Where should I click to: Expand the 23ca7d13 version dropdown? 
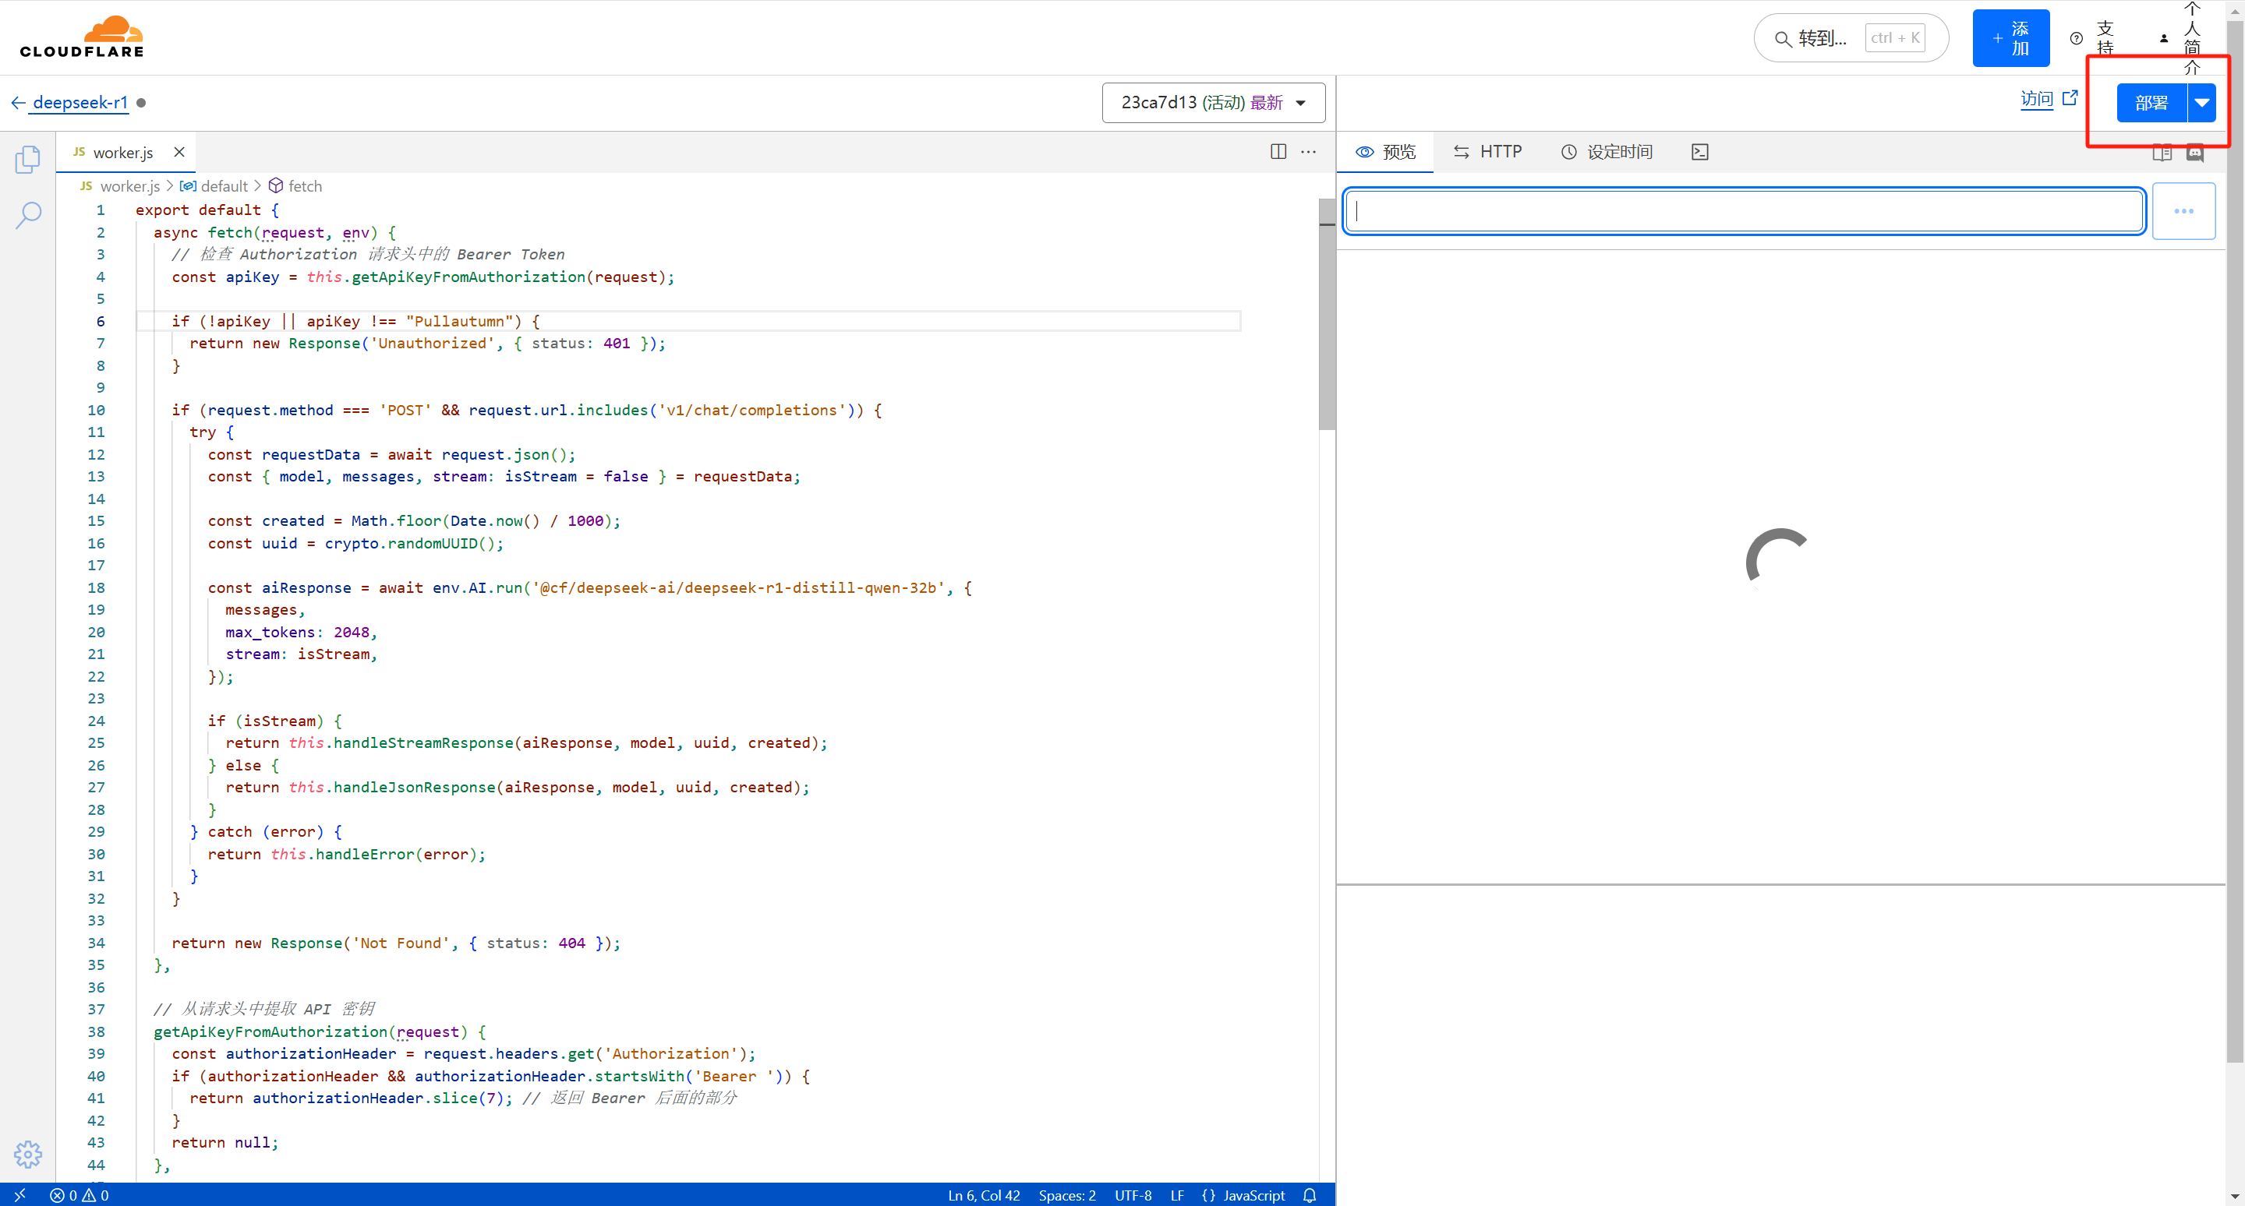click(1212, 103)
